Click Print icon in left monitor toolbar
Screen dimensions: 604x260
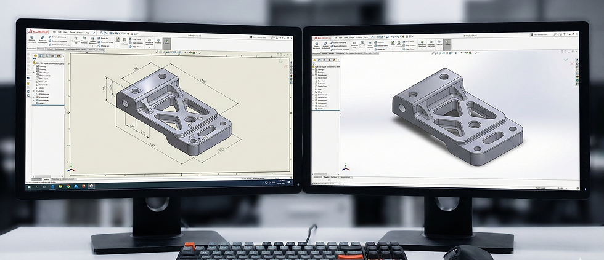tap(116, 33)
